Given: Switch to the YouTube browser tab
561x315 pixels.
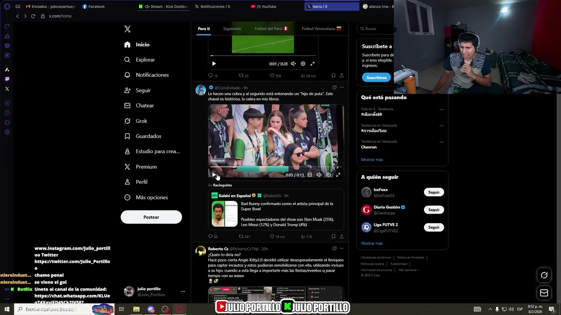Looking at the screenshot, I should coord(275,7).
